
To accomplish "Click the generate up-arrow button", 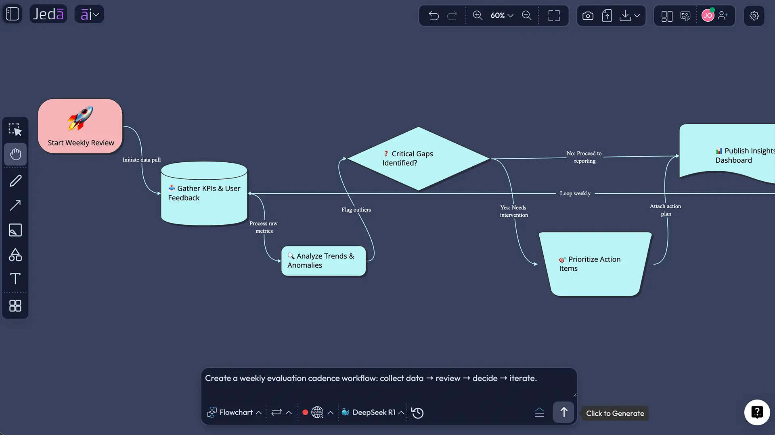I will pos(563,412).
